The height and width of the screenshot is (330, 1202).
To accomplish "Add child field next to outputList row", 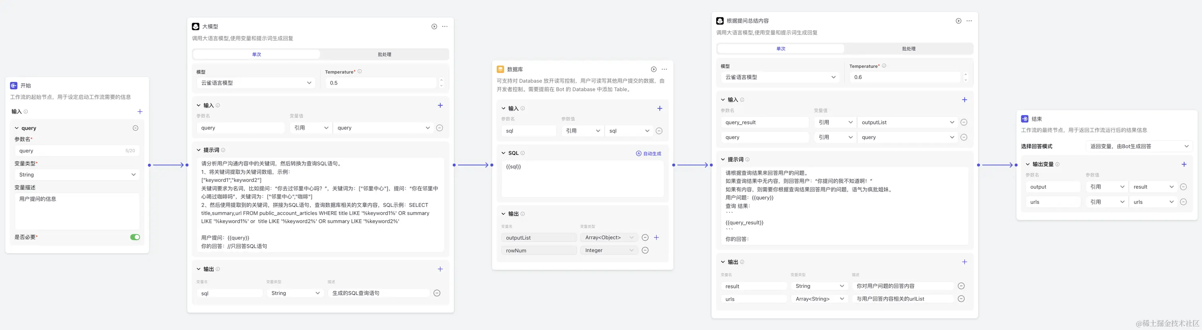I will point(657,238).
